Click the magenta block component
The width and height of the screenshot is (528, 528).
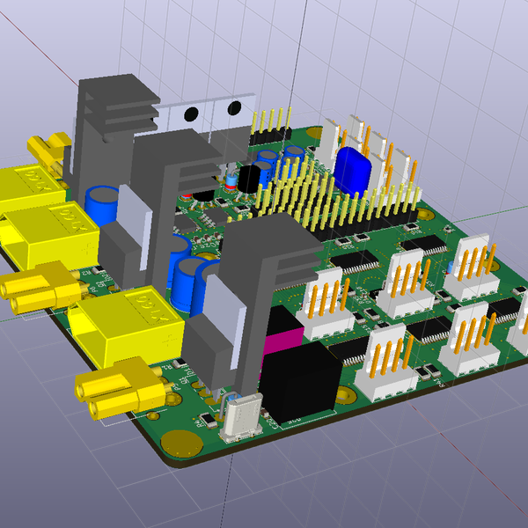(x=282, y=342)
